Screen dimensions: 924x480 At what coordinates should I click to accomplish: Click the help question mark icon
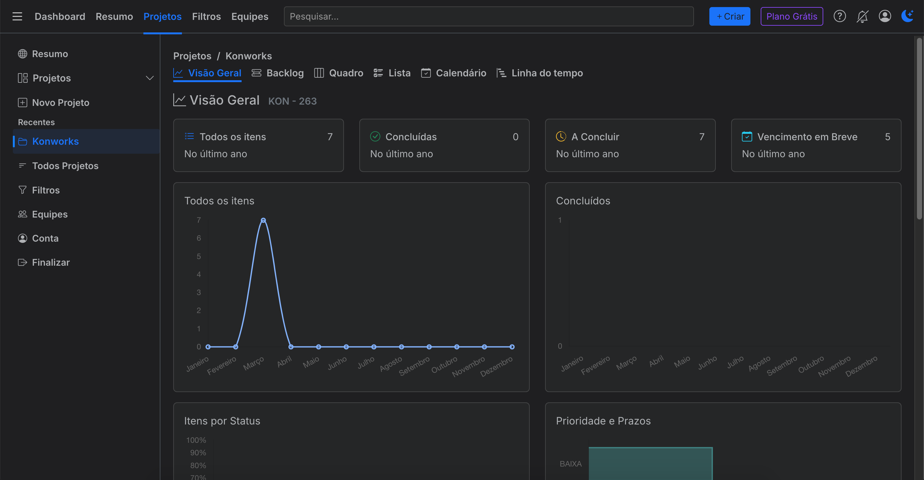point(839,16)
